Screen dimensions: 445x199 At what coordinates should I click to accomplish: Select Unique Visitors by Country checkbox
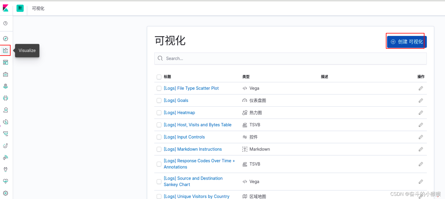(159, 196)
